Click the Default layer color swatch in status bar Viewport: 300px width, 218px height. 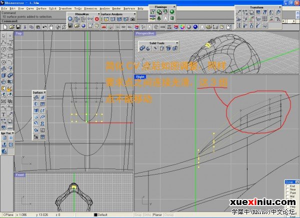(x=95, y=215)
